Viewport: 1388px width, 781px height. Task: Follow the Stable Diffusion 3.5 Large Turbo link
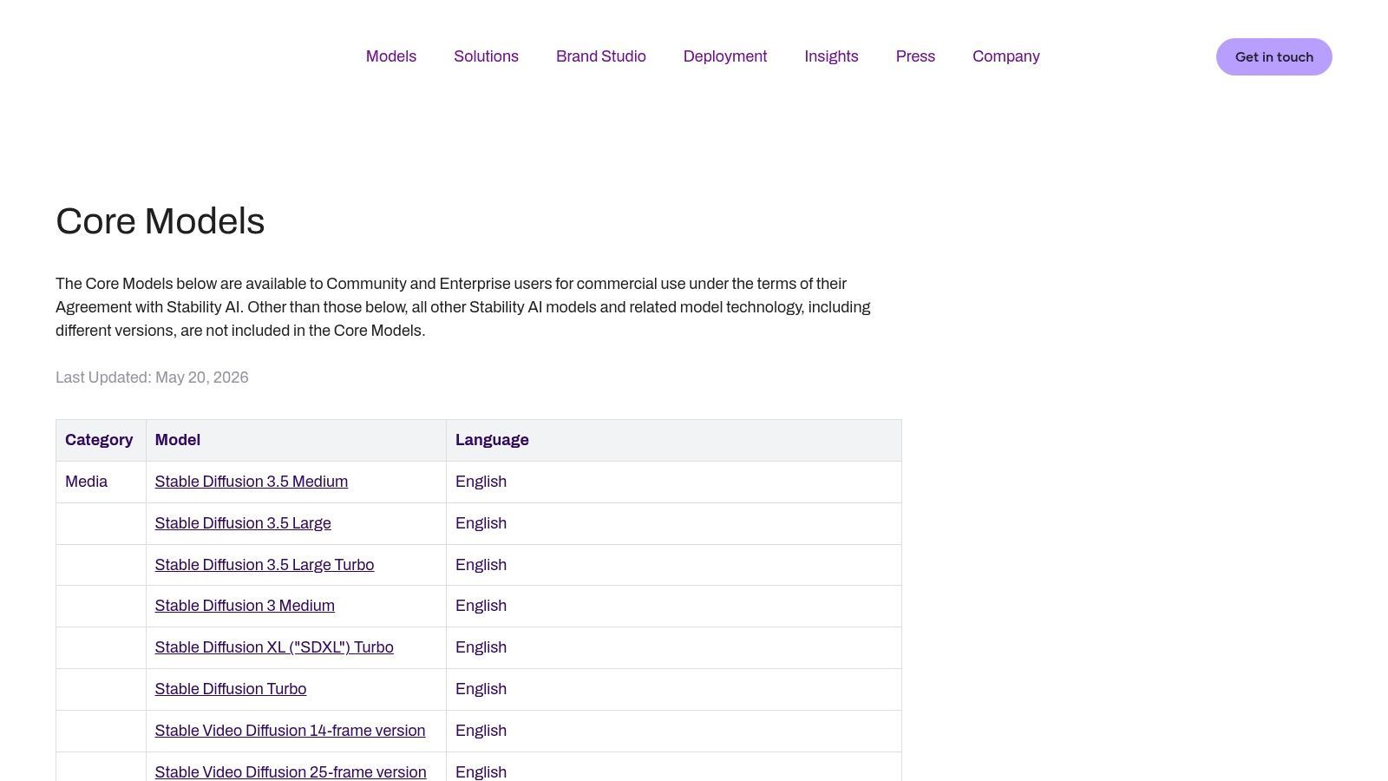click(x=265, y=565)
